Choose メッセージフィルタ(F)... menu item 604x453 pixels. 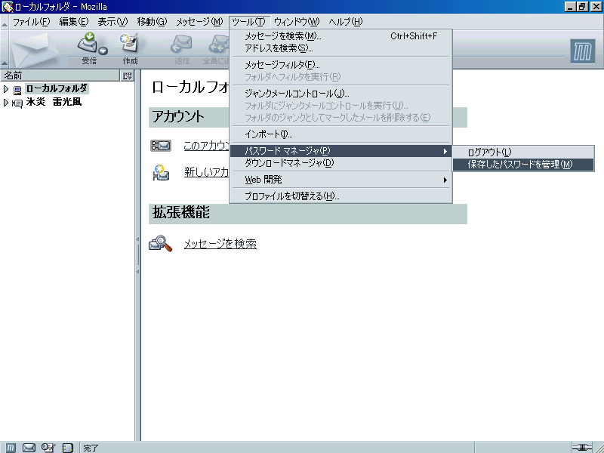pyautogui.click(x=341, y=65)
